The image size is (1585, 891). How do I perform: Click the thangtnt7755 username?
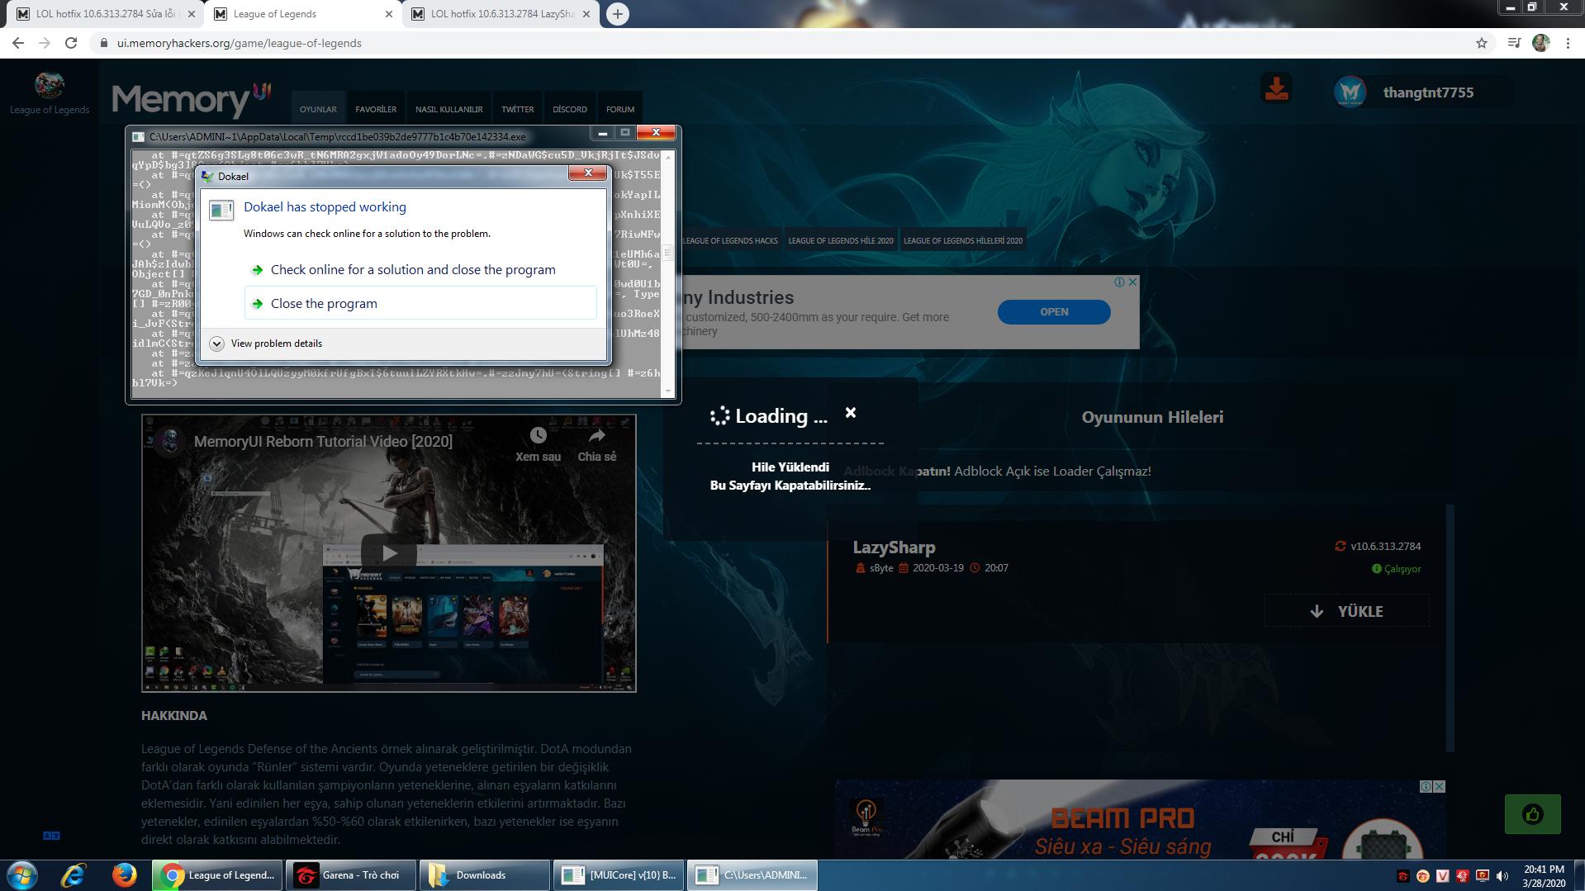click(1428, 92)
